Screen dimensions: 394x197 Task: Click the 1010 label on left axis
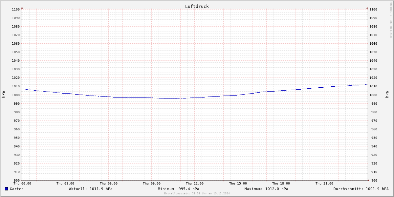click(16, 86)
